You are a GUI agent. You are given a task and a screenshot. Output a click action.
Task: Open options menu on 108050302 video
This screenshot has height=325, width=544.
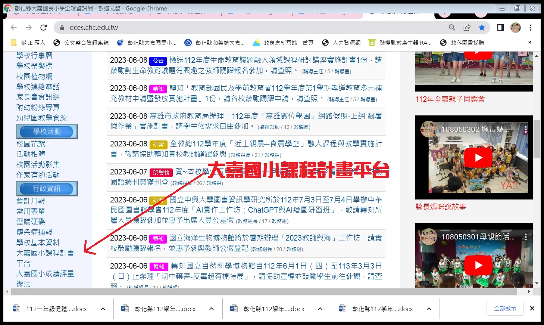(525, 130)
